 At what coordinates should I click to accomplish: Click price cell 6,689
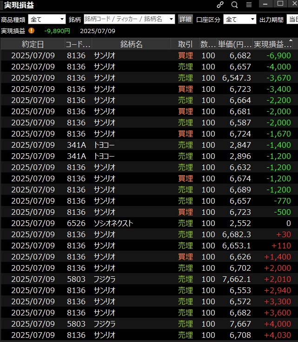(x=240, y=190)
